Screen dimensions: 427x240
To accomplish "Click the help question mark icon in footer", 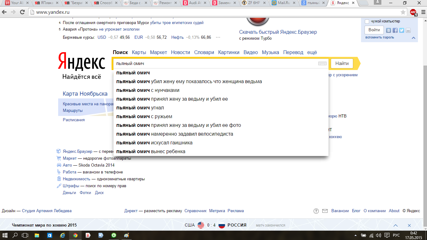I will click(316, 211).
